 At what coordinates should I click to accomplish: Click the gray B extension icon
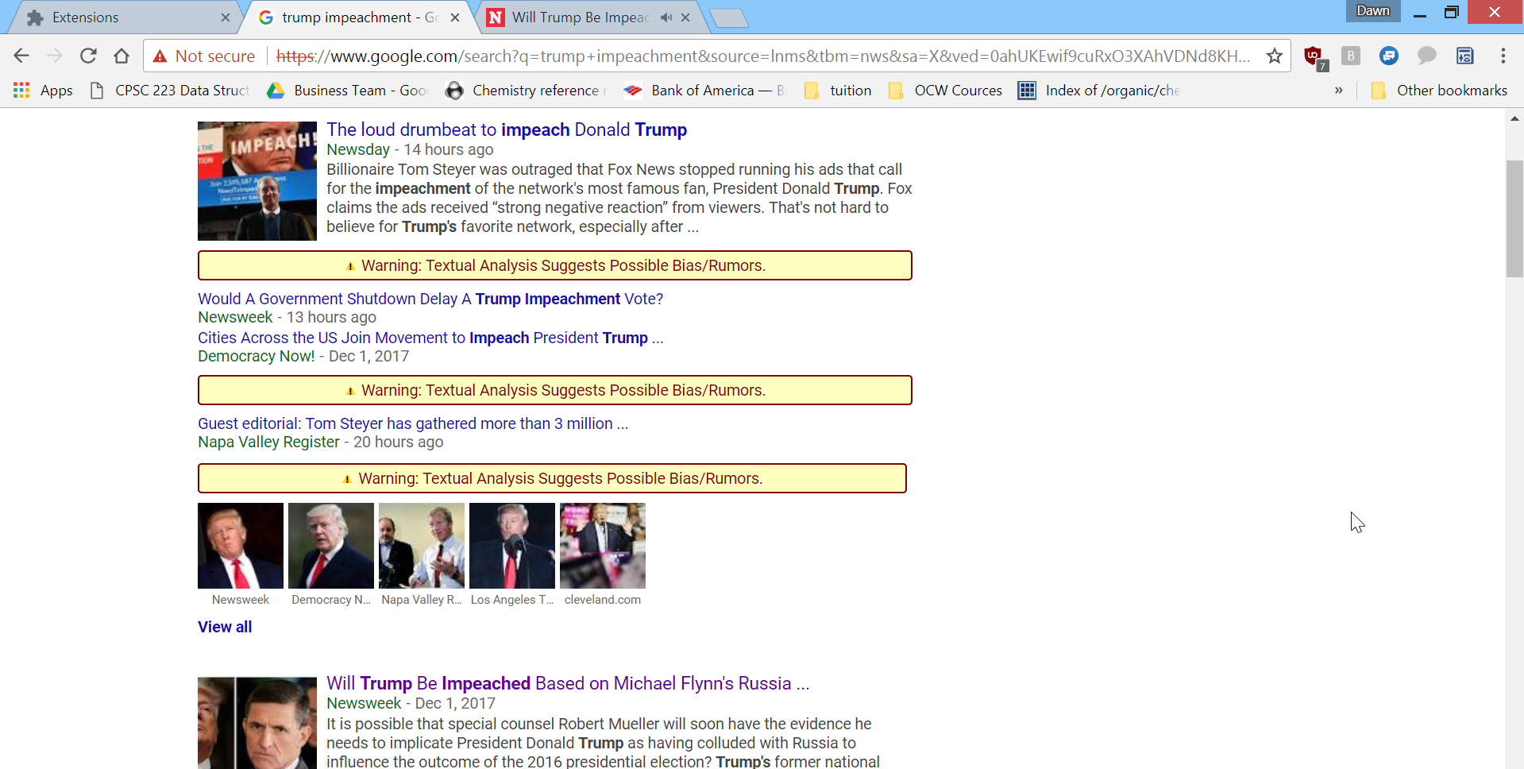(x=1351, y=56)
